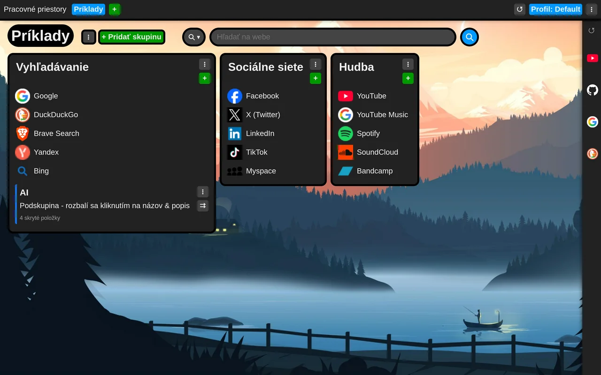This screenshot has width=601, height=375.
Task: Open the top-right kebab menu beside Profil
Action: pos(591,9)
